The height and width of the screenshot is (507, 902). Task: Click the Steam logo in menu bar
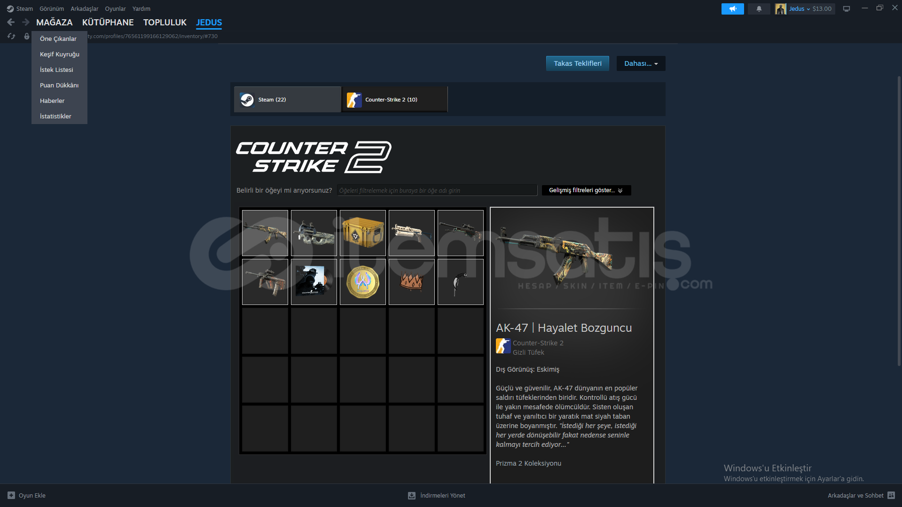coord(10,9)
